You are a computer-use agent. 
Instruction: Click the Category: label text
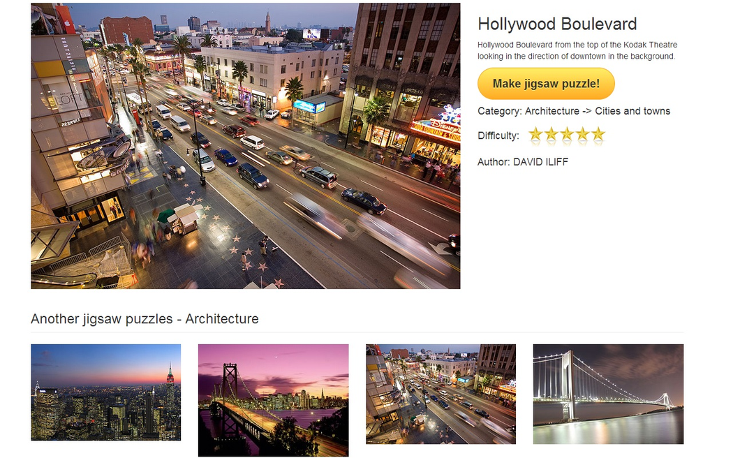point(499,111)
